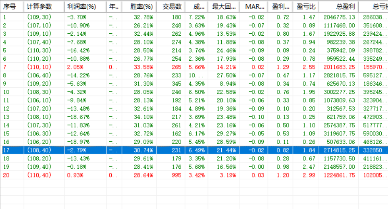Screen dimensions: 388x209
Task: Click the MAR column header
Action: tap(254, 7)
